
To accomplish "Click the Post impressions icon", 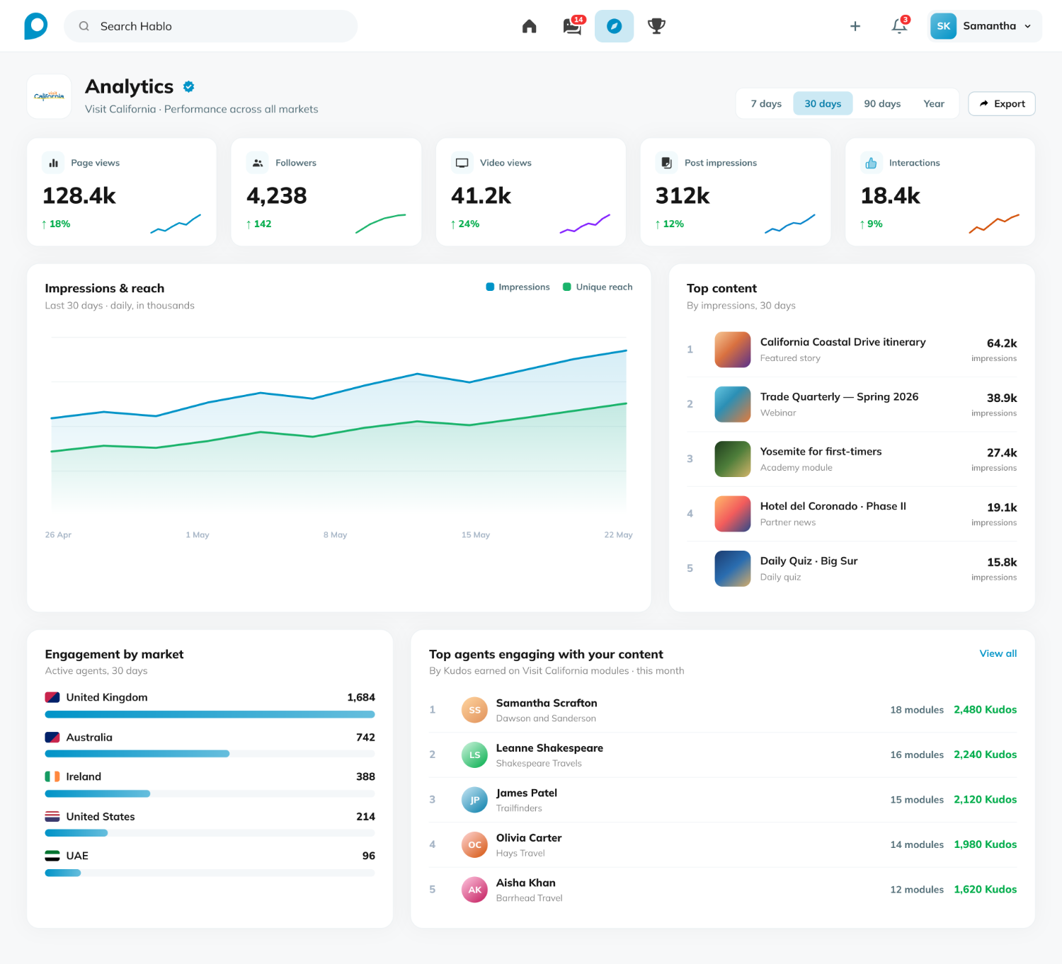I will (x=666, y=163).
